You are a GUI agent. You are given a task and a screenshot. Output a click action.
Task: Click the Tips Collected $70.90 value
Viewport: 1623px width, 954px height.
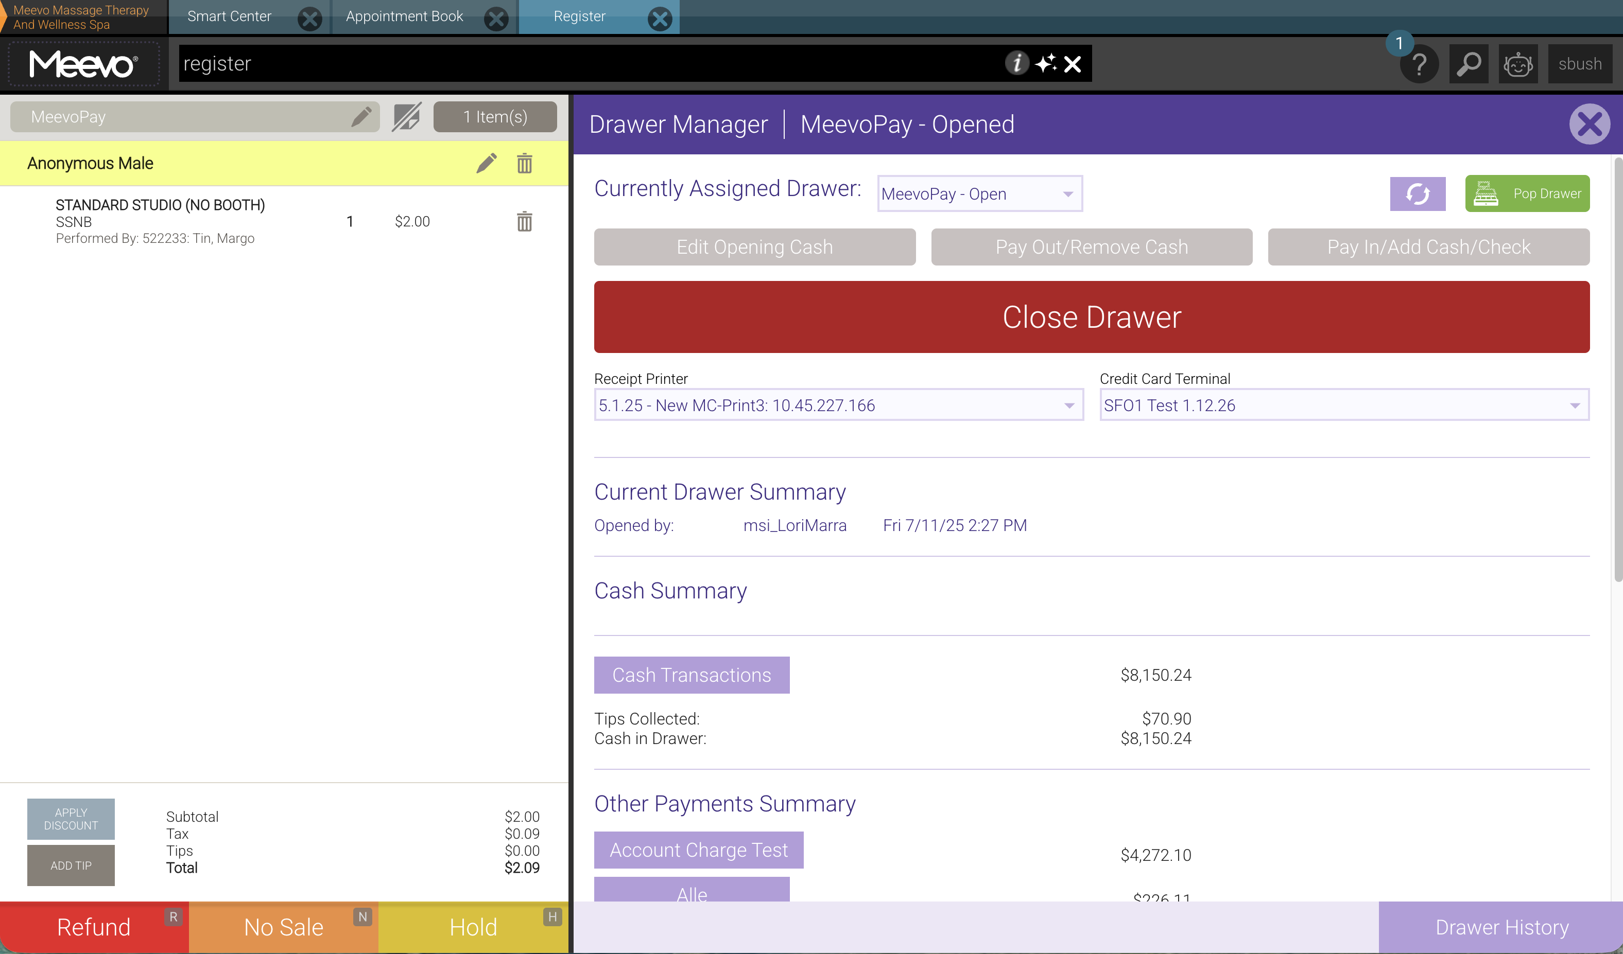coord(1166,718)
